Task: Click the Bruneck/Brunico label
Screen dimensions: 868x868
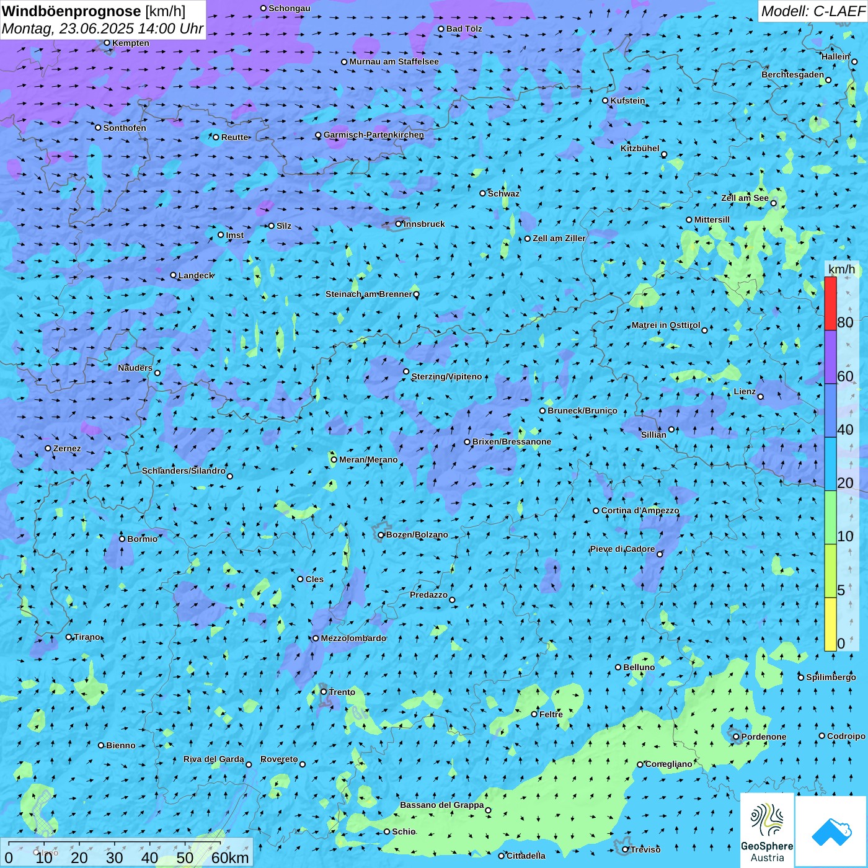Action: click(x=582, y=410)
